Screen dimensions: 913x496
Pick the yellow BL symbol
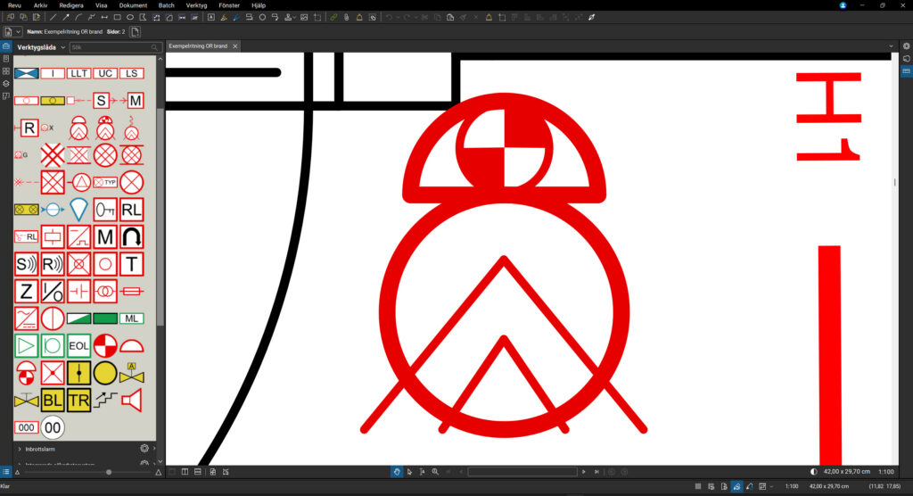53,401
